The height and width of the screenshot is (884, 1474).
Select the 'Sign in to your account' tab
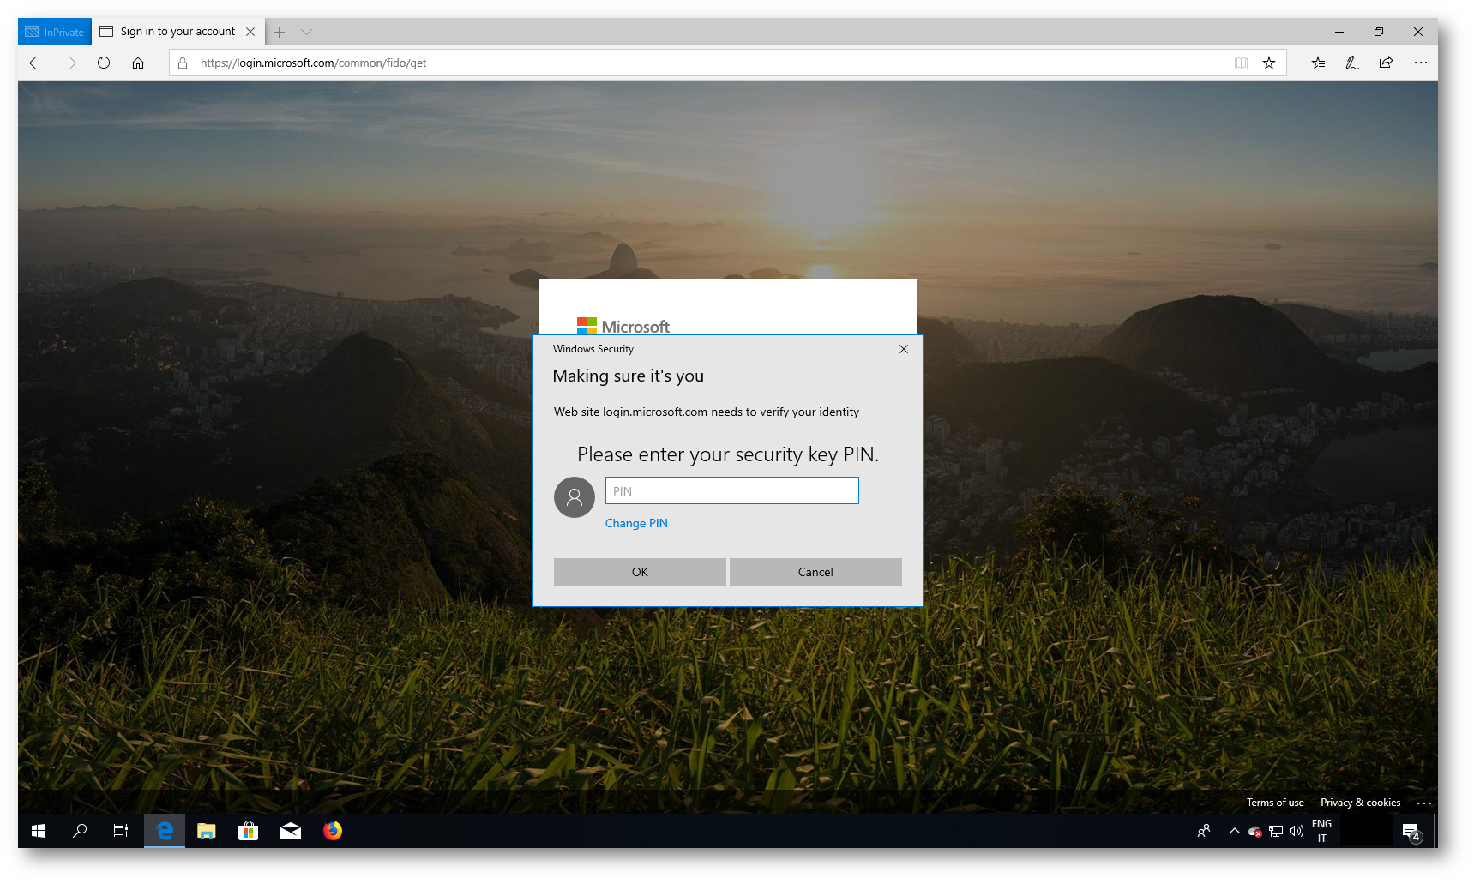point(177,32)
